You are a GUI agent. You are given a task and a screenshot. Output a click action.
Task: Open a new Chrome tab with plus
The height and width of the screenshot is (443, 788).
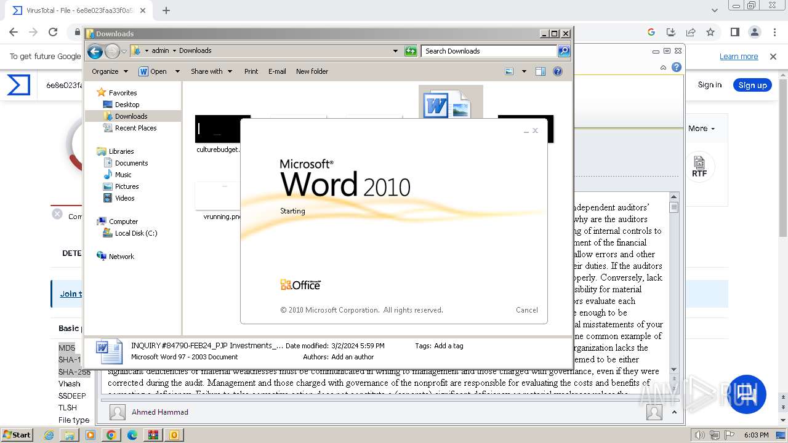tap(166, 10)
